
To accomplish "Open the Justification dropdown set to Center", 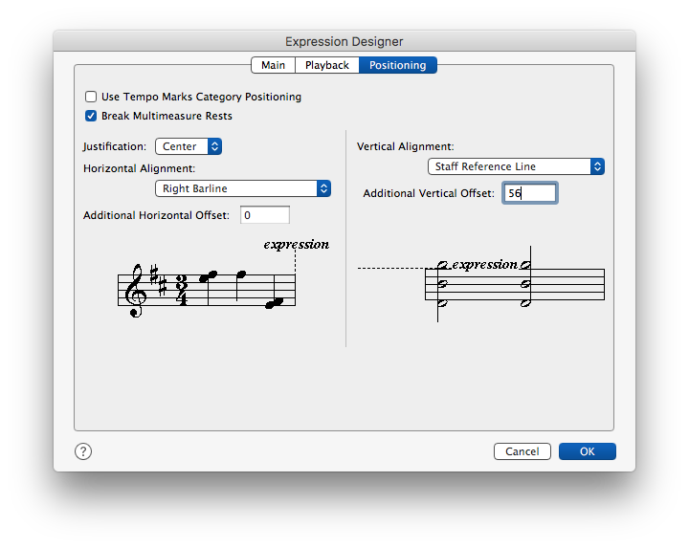I will point(189,146).
